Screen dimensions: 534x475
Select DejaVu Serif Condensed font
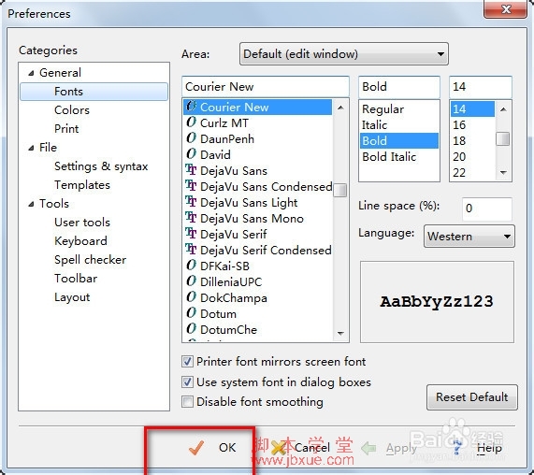[257, 251]
